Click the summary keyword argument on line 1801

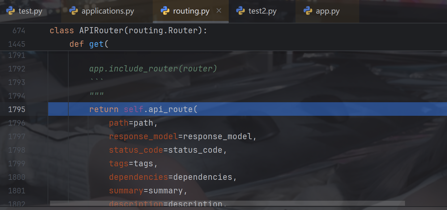[x=126, y=191]
